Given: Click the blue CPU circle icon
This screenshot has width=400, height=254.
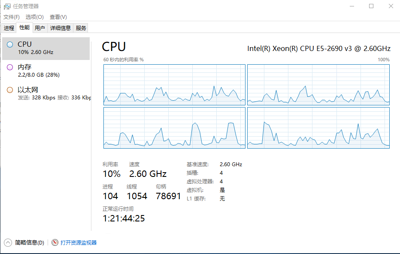Looking at the screenshot, I should click(x=10, y=45).
